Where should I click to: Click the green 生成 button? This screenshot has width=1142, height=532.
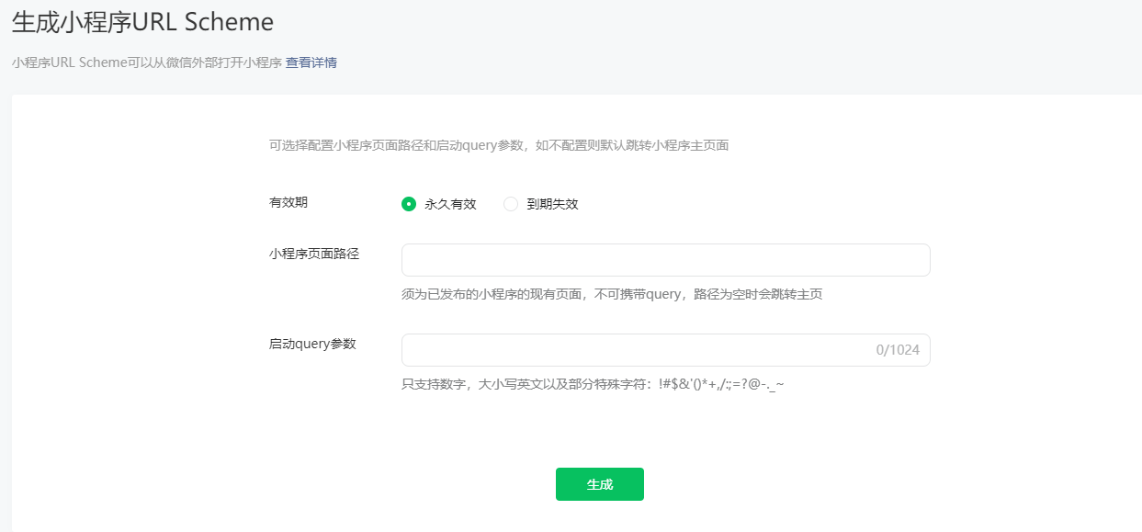pyautogui.click(x=600, y=484)
